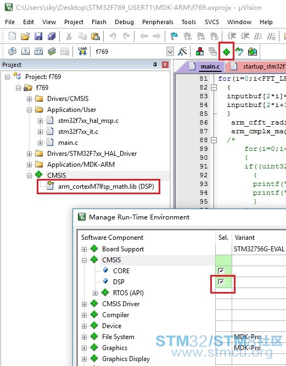Open the Project menu
The image size is (286, 366).
(74, 22)
